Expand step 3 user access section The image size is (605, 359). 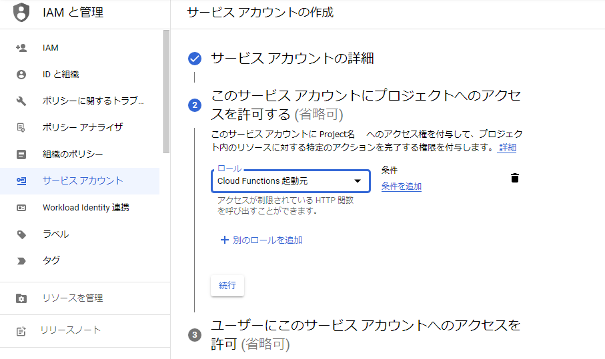tap(366, 334)
